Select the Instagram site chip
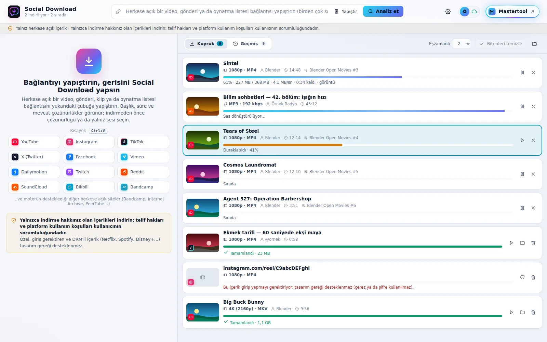547x342 pixels. (89, 142)
